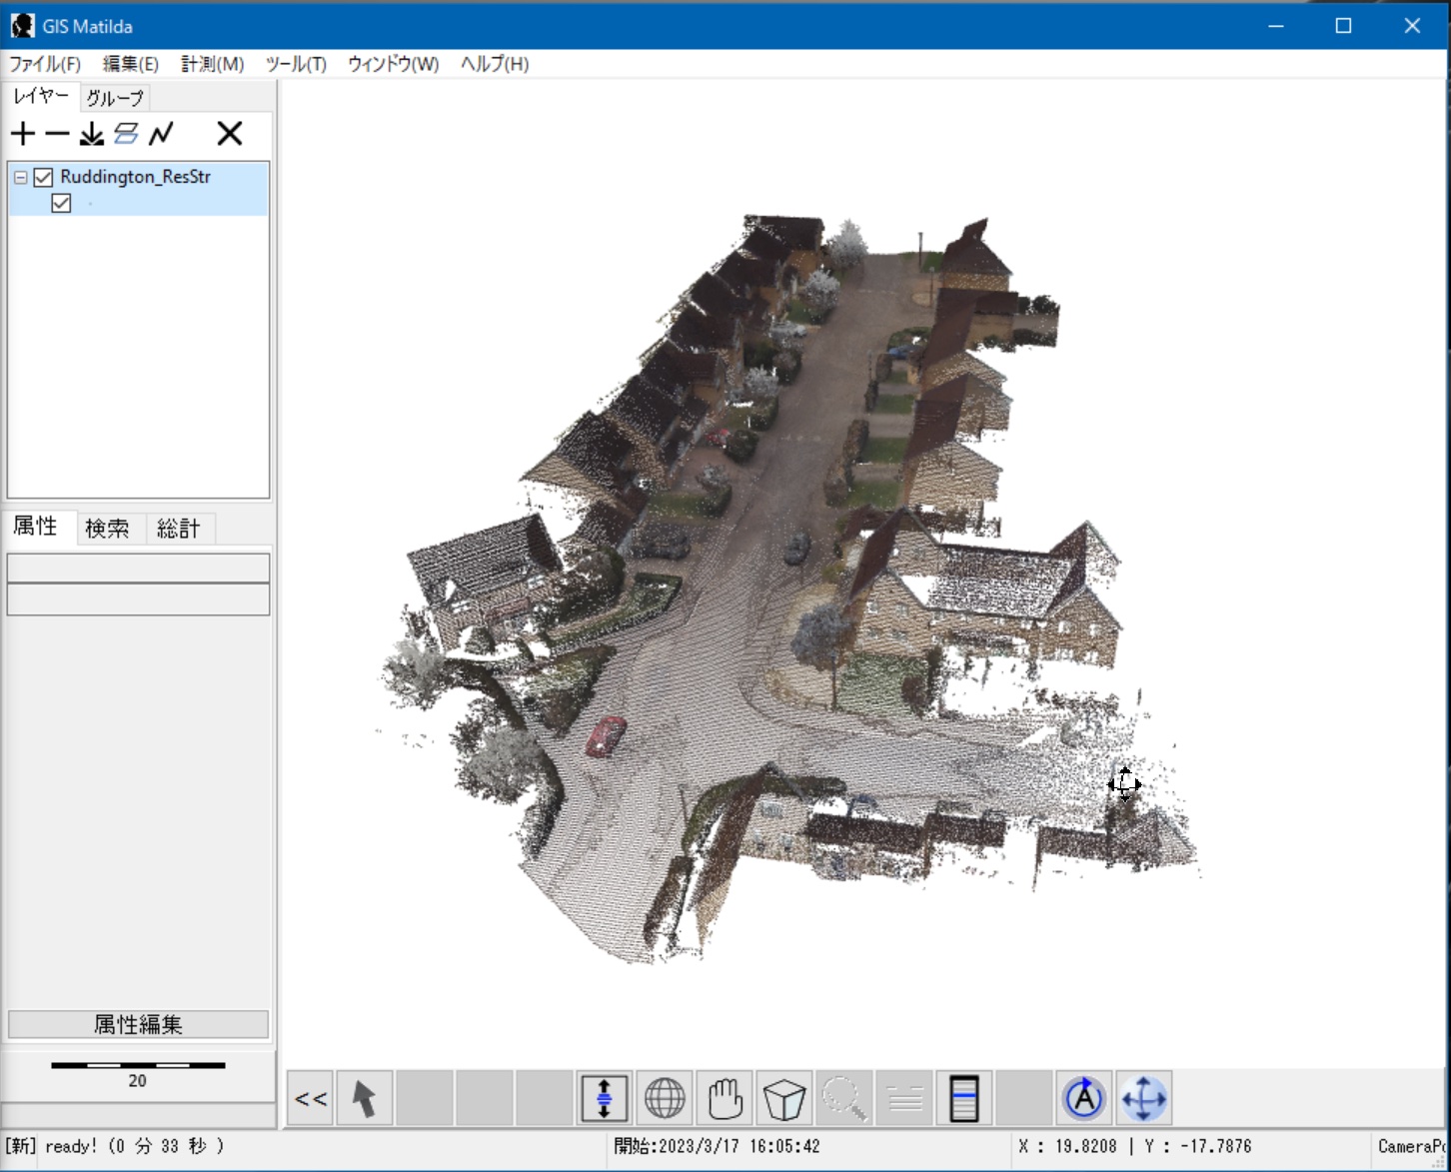Image resolution: width=1451 pixels, height=1172 pixels.
Task: Click the stacked layers icon in layer toolbar
Action: pyautogui.click(x=126, y=134)
